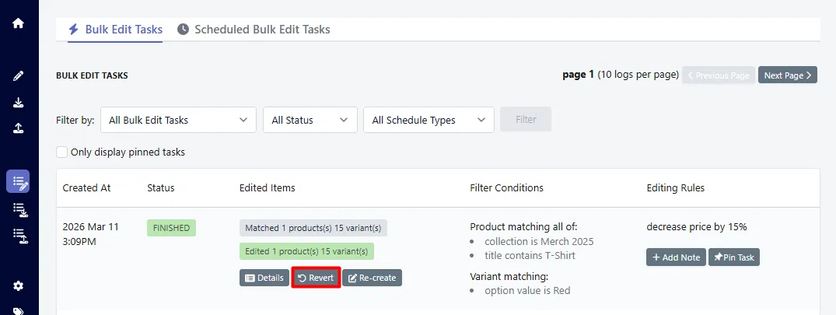The image size is (836, 315).
Task: Pin Task for the price decrease edit
Action: tap(733, 257)
